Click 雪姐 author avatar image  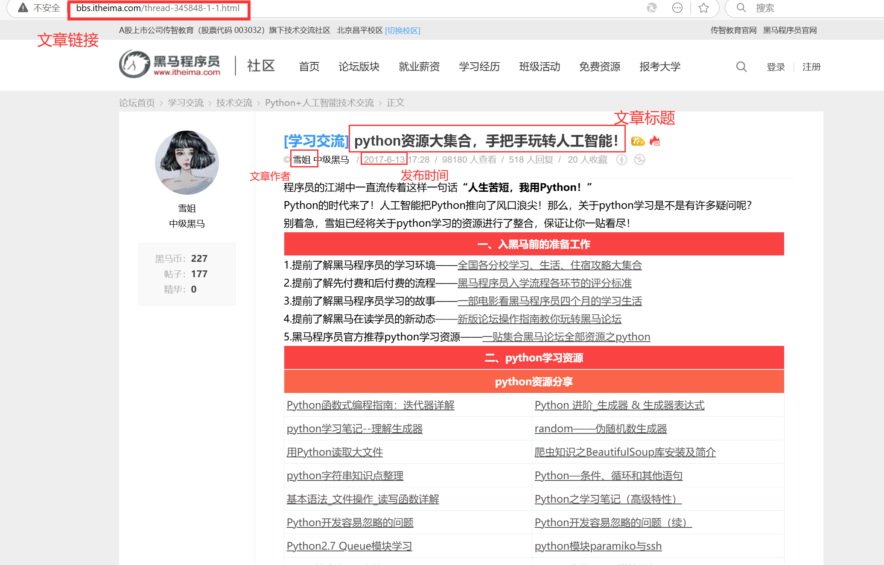[187, 163]
